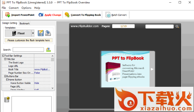Maximize the PPT To FlipBook window

pos(180,2)
